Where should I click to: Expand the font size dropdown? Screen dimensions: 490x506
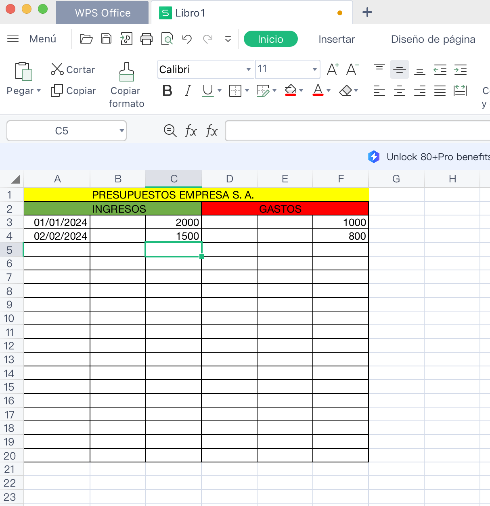click(x=314, y=69)
